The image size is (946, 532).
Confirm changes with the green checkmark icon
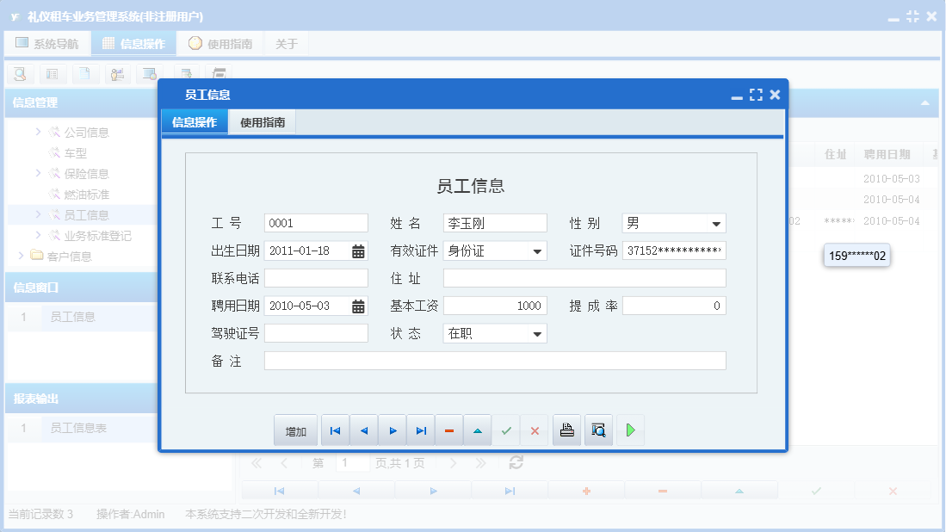[506, 430]
